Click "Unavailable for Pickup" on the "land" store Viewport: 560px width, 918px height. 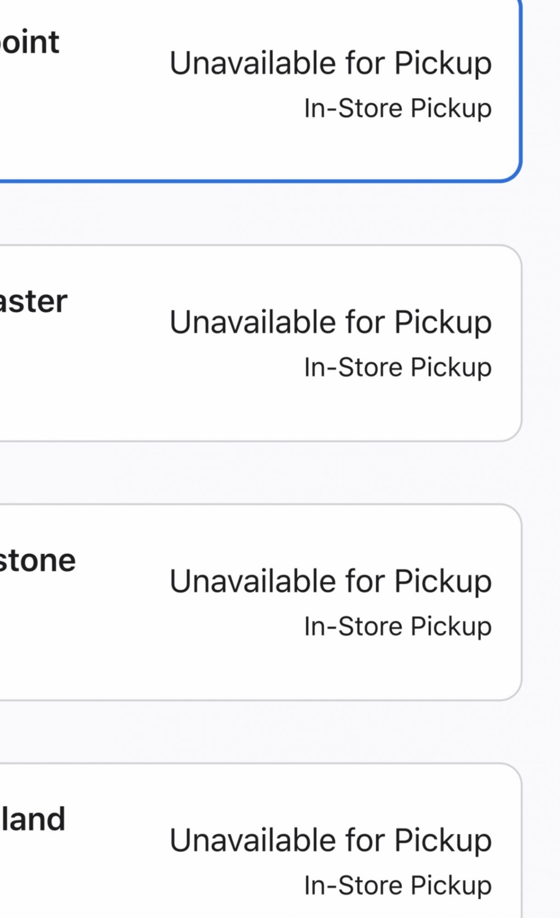click(x=330, y=840)
